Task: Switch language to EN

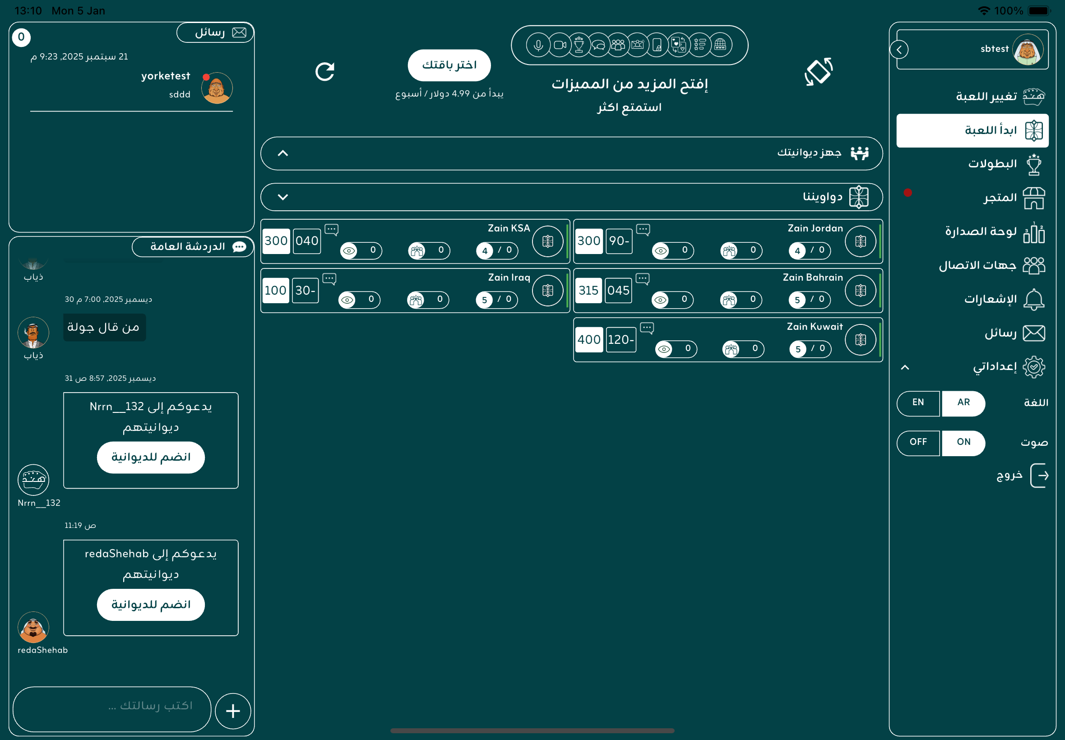Action: (x=917, y=403)
